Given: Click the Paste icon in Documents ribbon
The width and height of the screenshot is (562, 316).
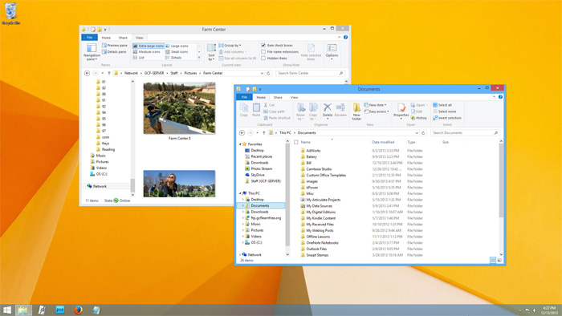Looking at the screenshot, I should [256, 110].
